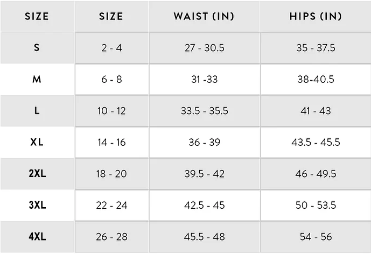Click the 22 - 24 size cell
The image size is (371, 254).
111,206
